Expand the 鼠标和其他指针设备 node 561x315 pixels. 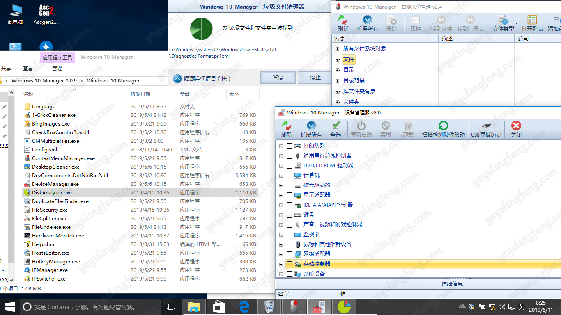[281, 244]
